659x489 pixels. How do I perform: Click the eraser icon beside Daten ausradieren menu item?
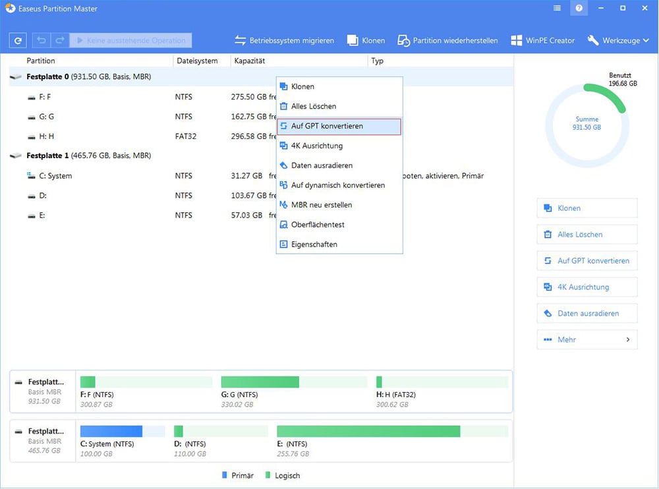(283, 165)
